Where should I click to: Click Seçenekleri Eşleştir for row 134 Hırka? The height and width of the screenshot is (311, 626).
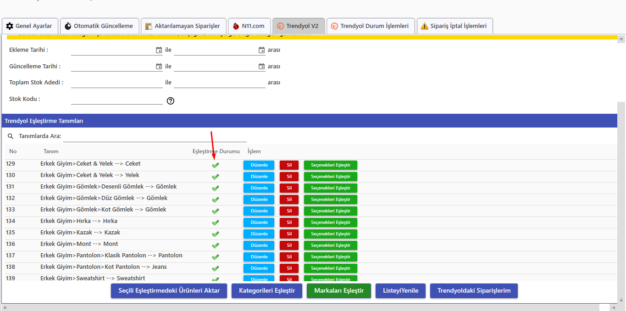[331, 222]
